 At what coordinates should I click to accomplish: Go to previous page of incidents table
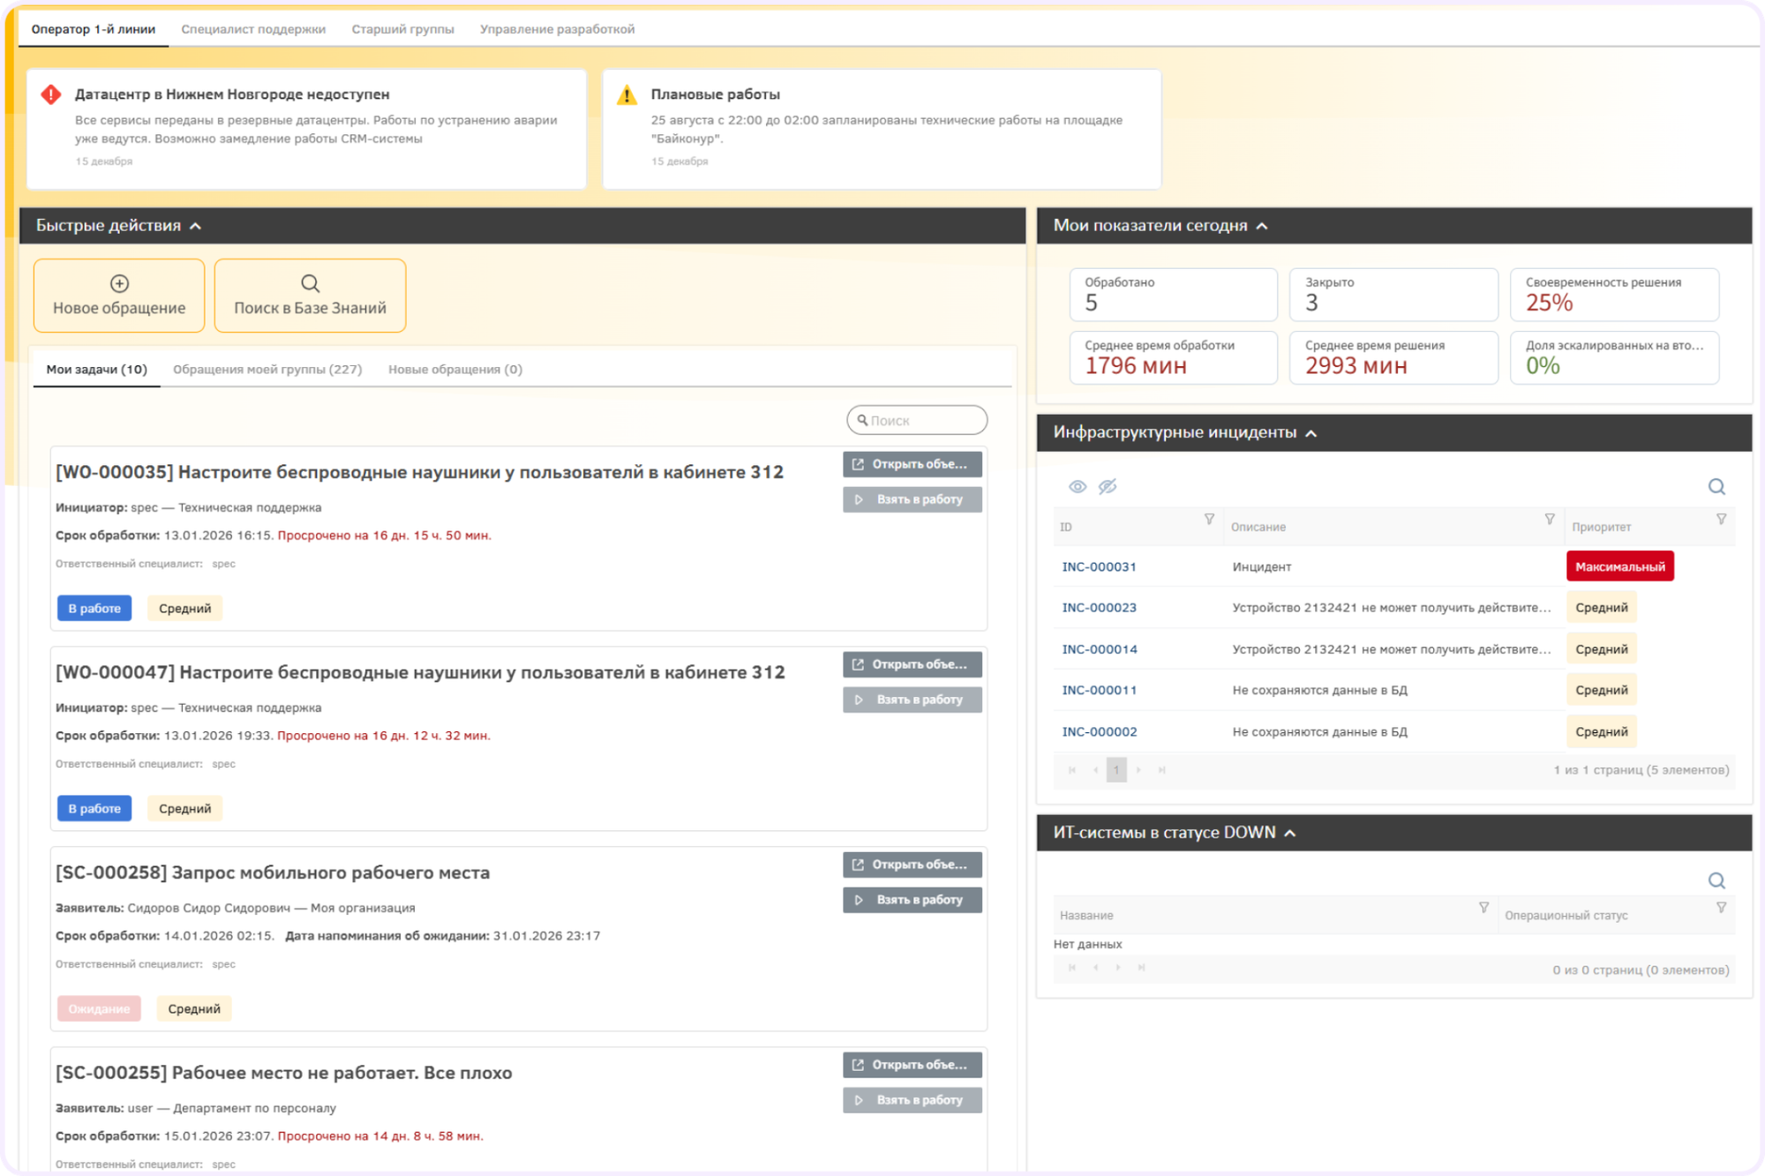point(1095,770)
